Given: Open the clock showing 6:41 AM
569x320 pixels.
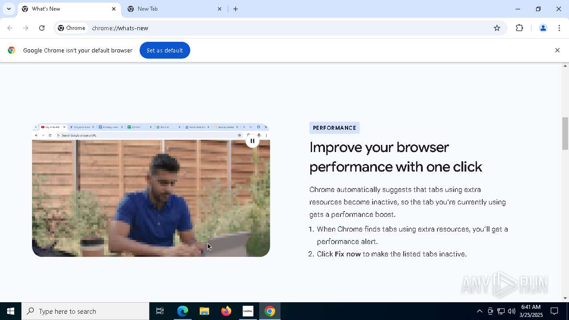Looking at the screenshot, I should pos(531,311).
